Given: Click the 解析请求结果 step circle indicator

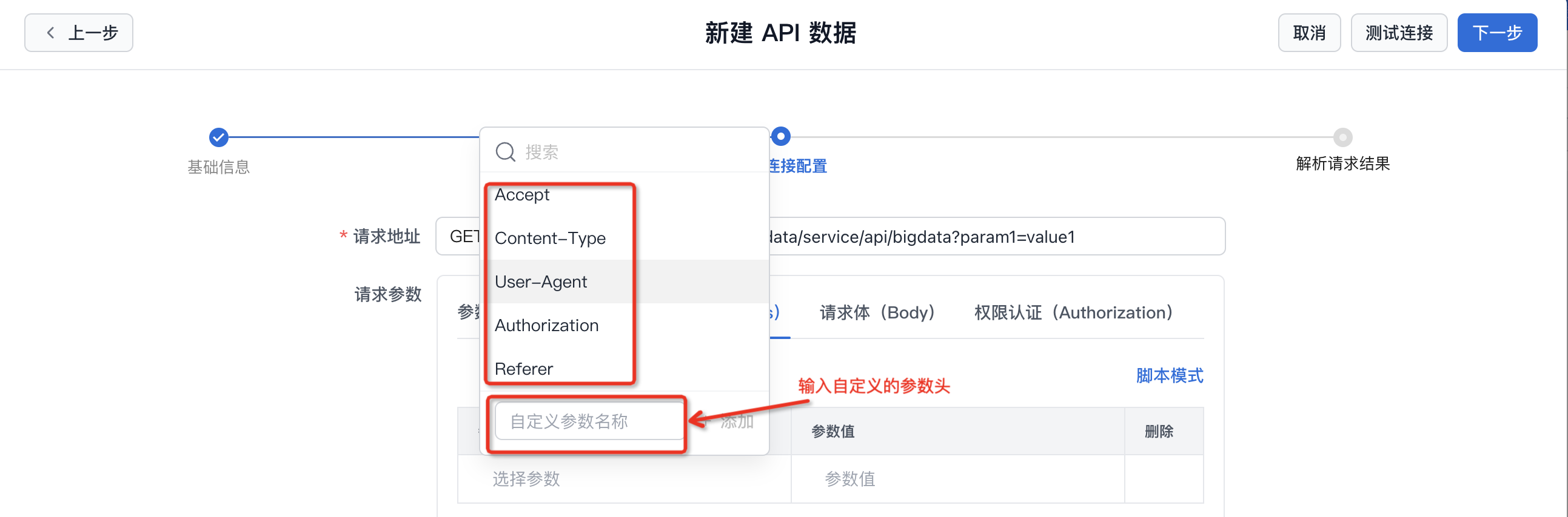Looking at the screenshot, I should point(1342,137).
